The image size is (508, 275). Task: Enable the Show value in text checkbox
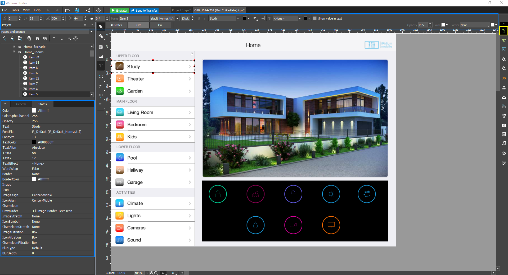(315, 18)
